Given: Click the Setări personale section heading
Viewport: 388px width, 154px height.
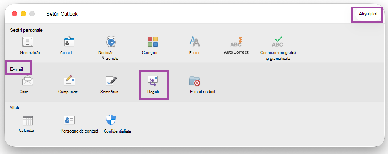Looking at the screenshot, I should 26,30.
